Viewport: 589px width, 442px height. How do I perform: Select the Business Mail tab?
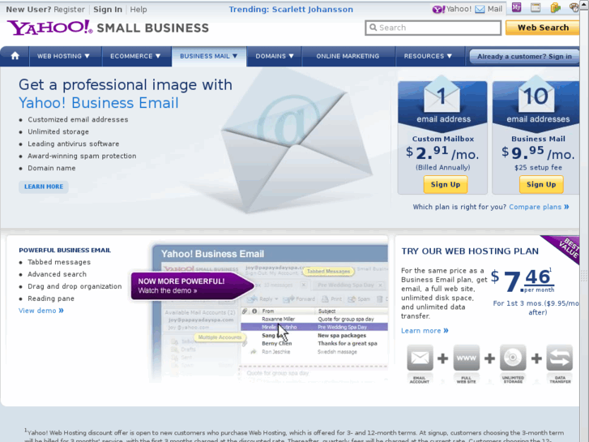click(x=209, y=56)
